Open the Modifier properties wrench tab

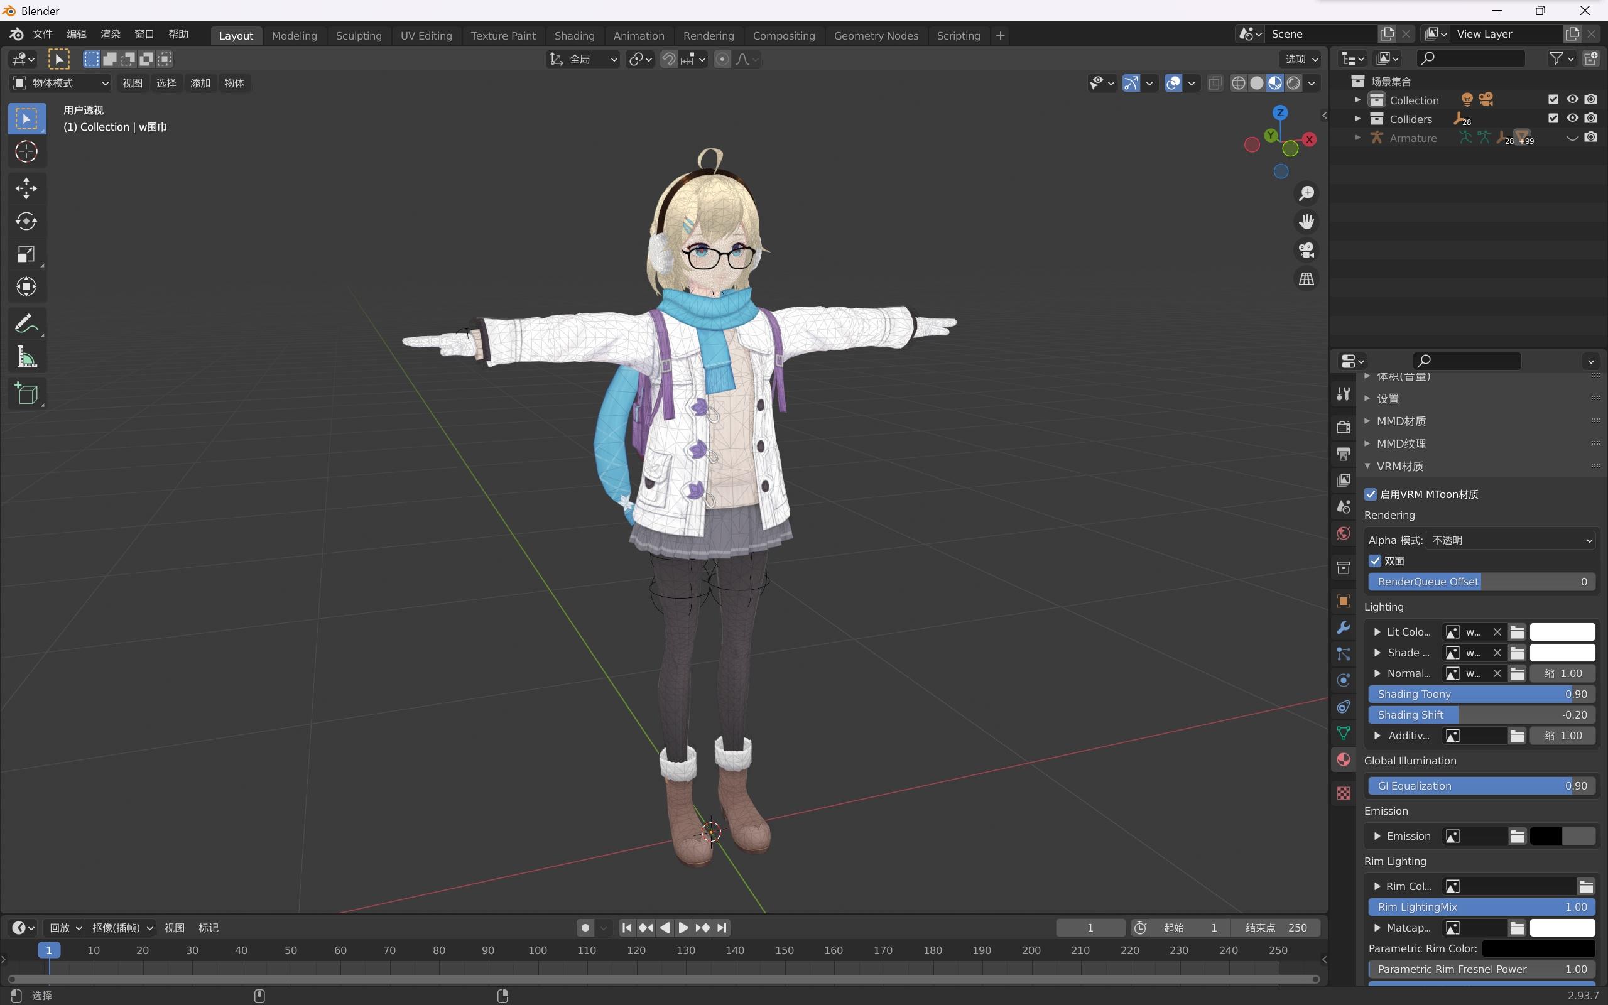click(1344, 628)
